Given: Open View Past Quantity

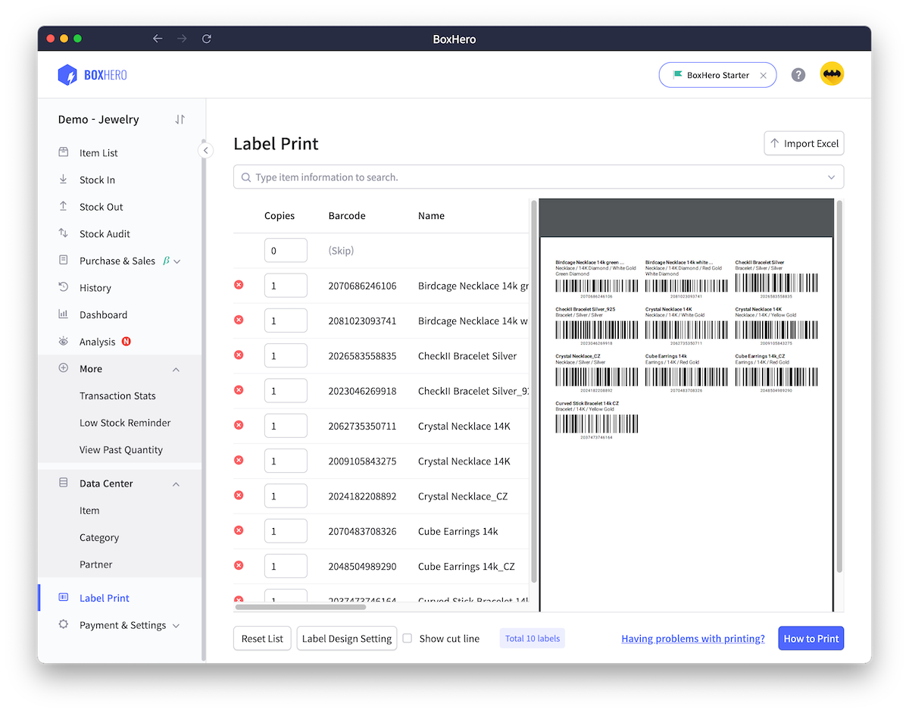Looking at the screenshot, I should [121, 450].
